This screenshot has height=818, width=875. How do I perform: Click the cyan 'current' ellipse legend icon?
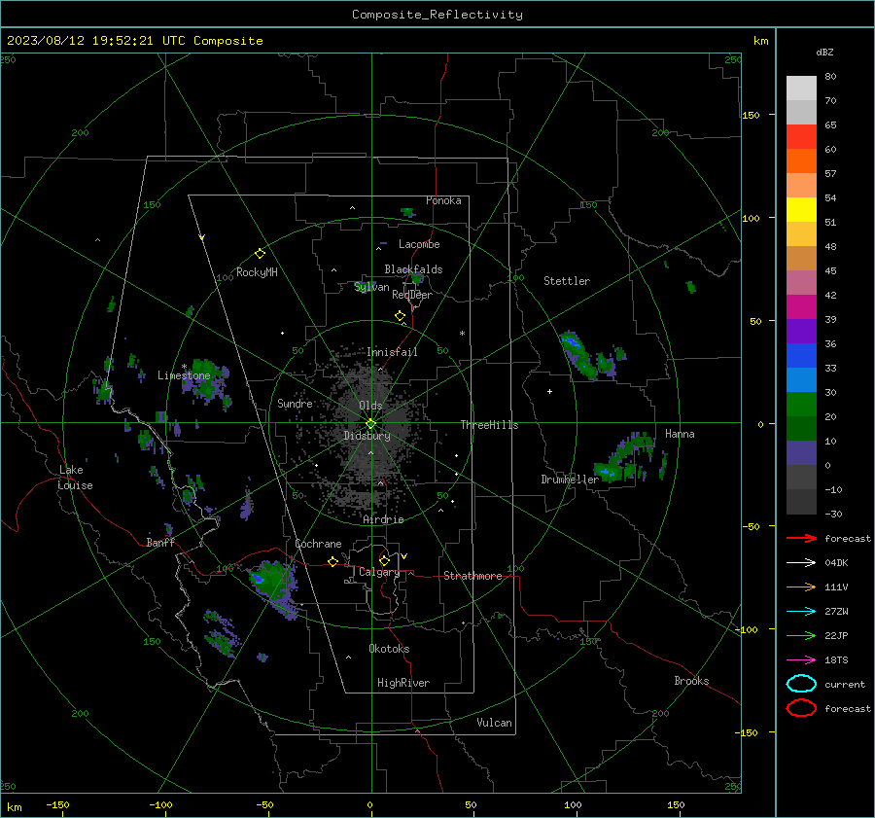[801, 684]
